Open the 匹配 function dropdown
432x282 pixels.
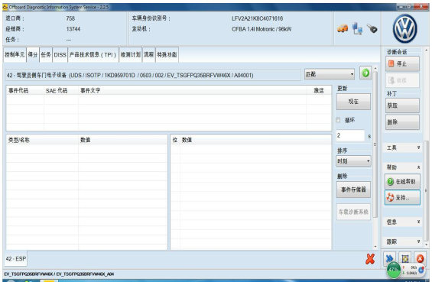(x=330, y=74)
